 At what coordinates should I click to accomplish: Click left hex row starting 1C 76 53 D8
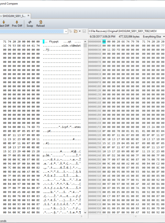21,46
